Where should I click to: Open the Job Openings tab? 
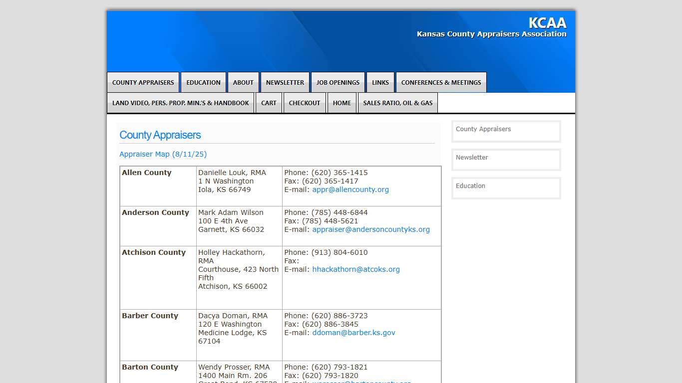pyautogui.click(x=338, y=83)
